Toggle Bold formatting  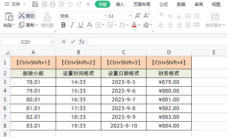coord(63,25)
